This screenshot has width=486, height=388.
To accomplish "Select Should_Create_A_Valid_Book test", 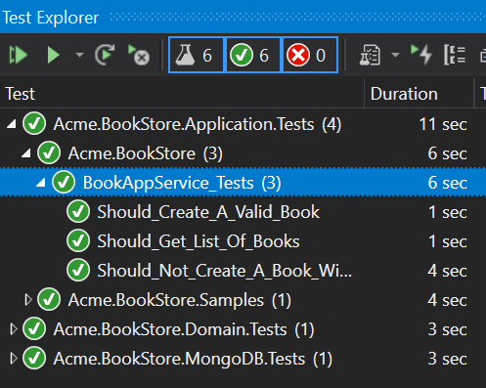I will [243, 212].
